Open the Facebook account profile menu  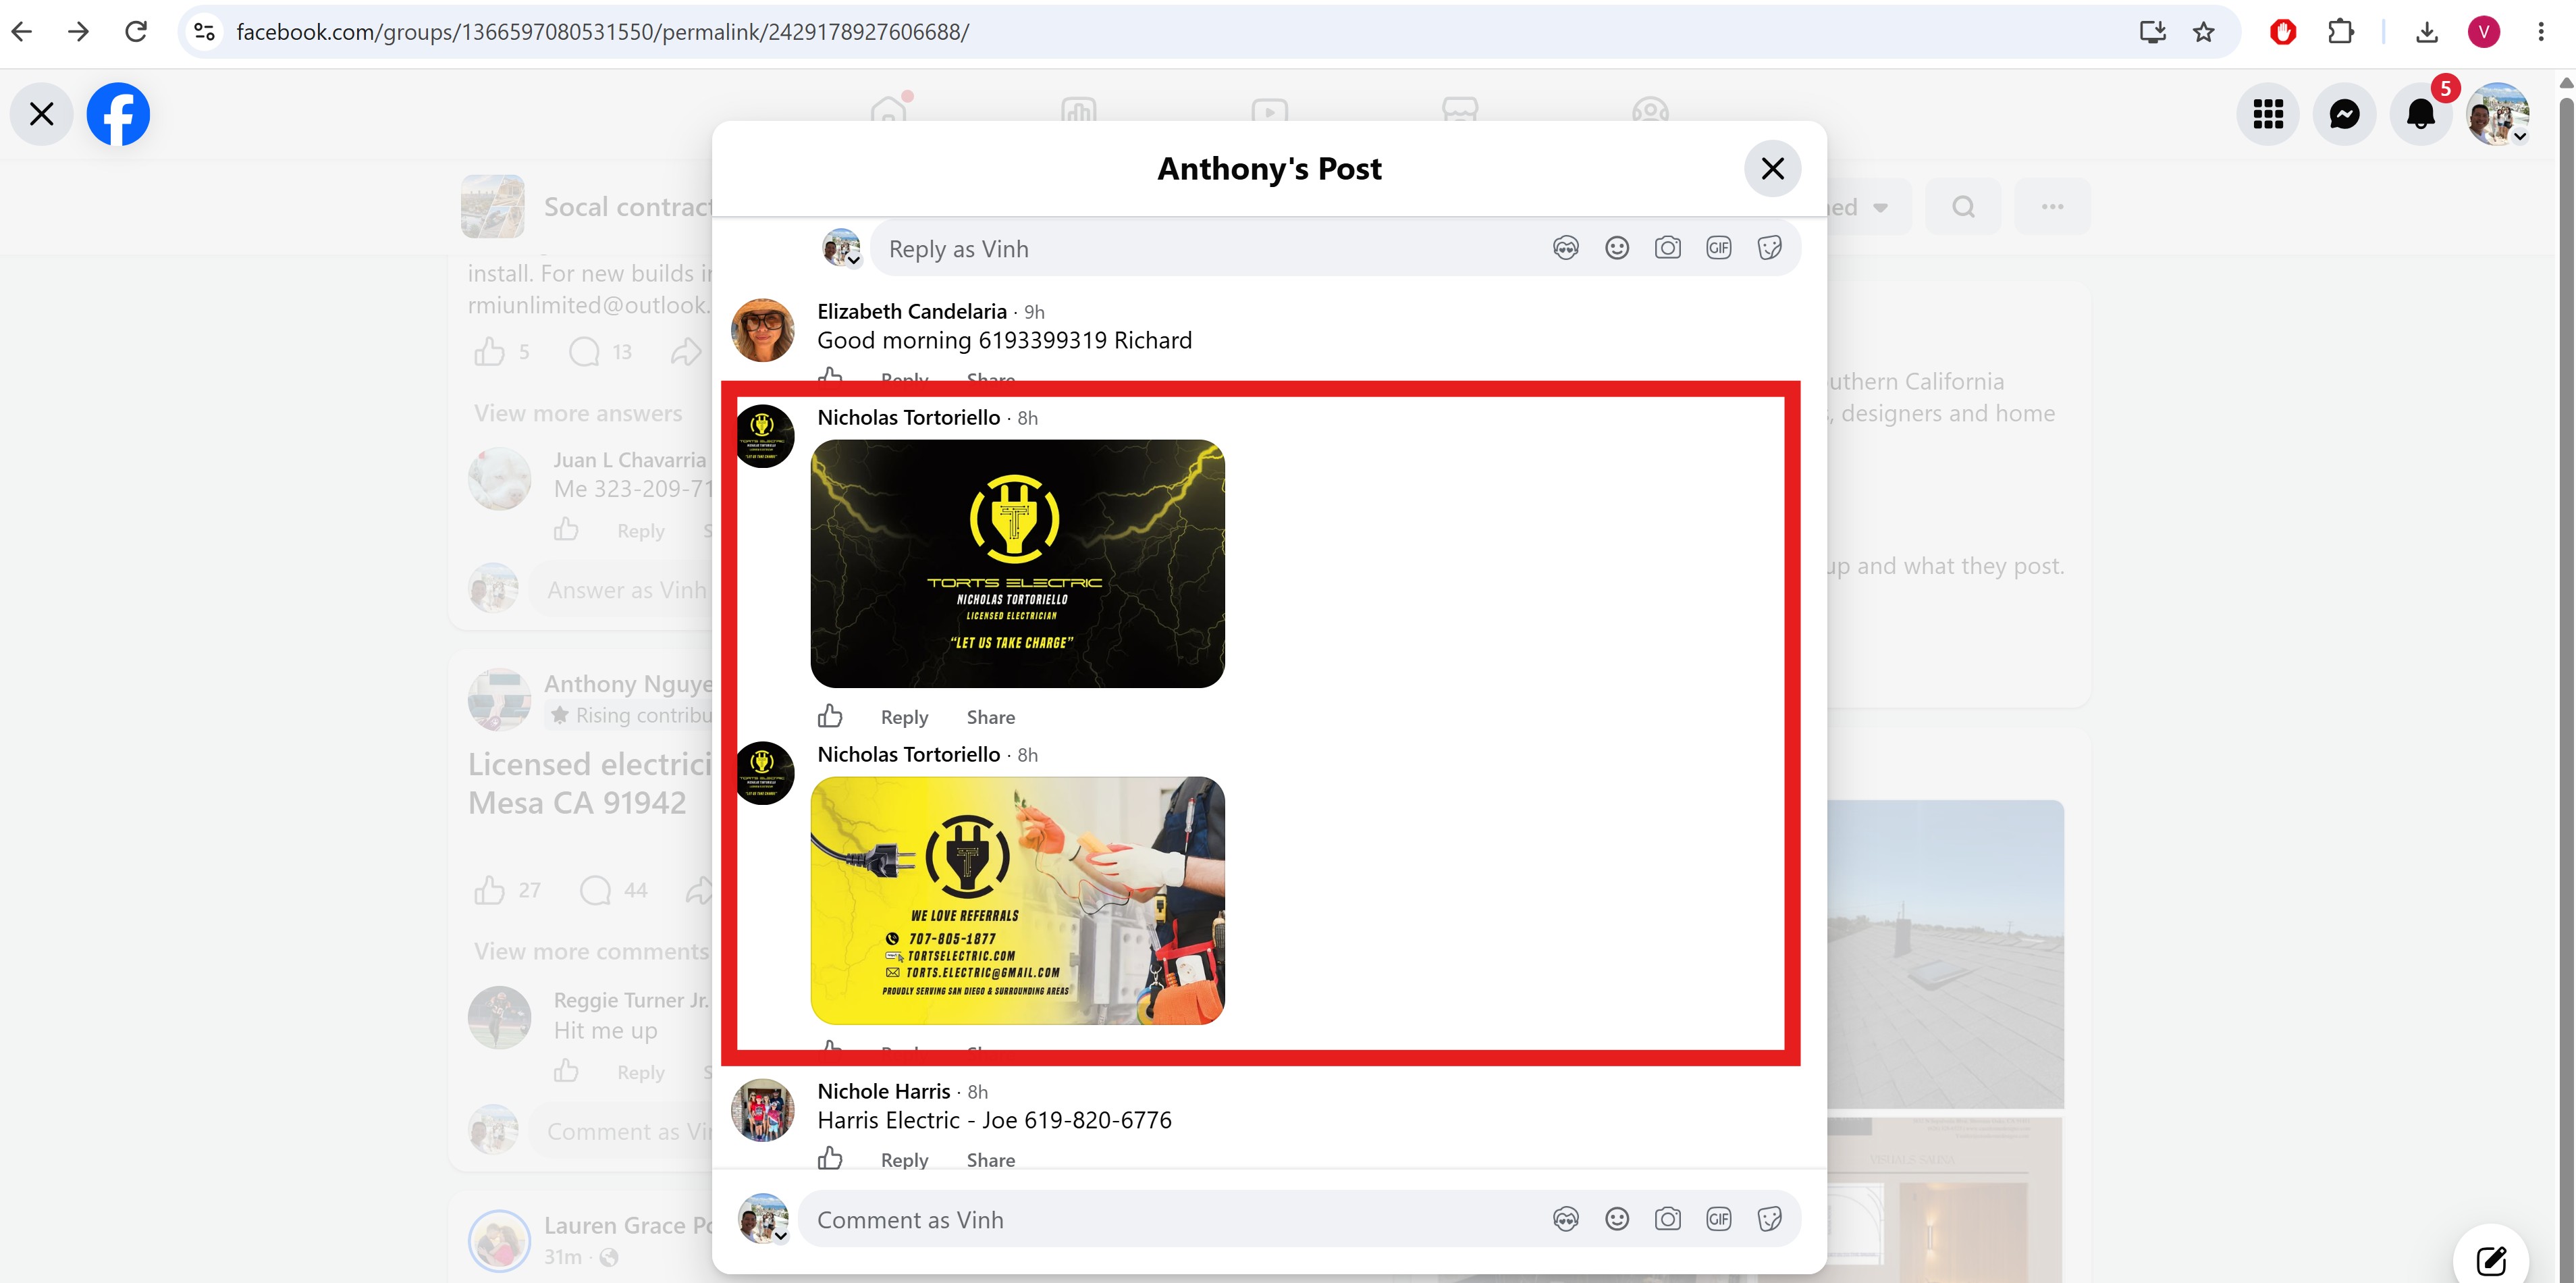2498,114
